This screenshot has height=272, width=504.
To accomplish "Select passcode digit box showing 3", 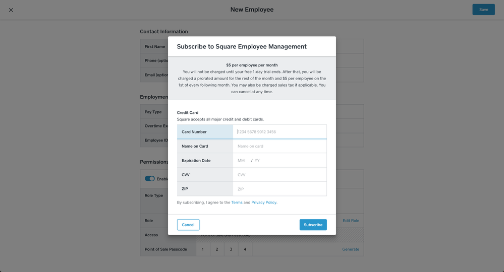I will 231,249.
